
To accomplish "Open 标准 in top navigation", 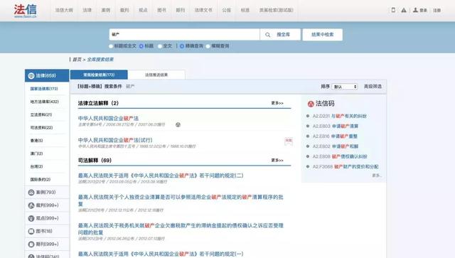I will (x=245, y=10).
